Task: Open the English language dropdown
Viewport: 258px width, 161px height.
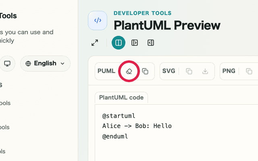Action: 45,64
